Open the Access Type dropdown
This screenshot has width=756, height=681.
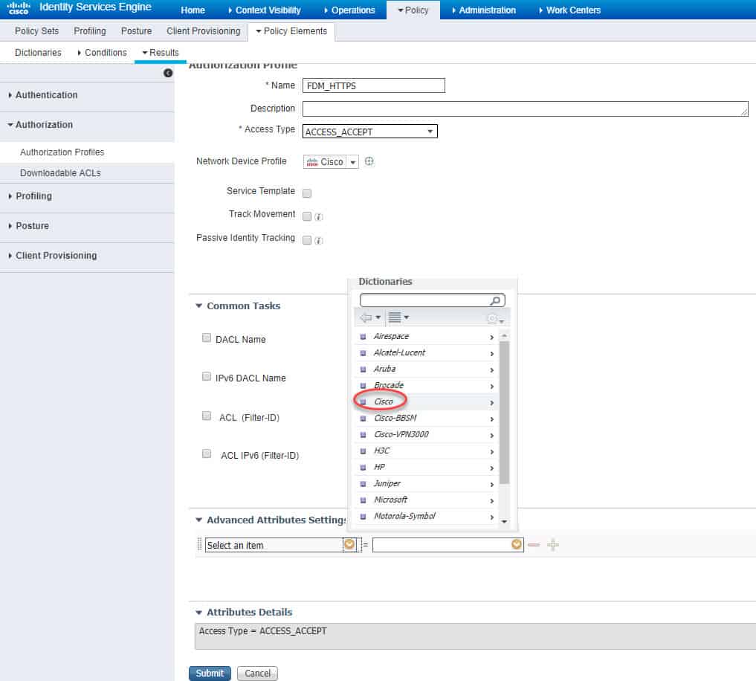coord(369,132)
